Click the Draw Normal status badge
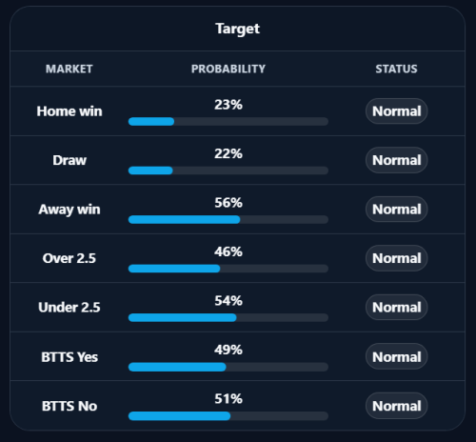476x442 pixels. tap(396, 160)
